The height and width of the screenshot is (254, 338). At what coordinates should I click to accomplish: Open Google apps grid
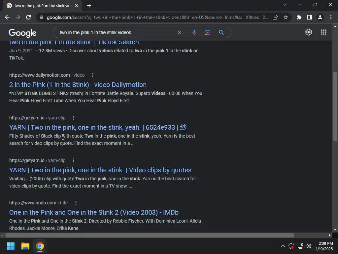[324, 32]
